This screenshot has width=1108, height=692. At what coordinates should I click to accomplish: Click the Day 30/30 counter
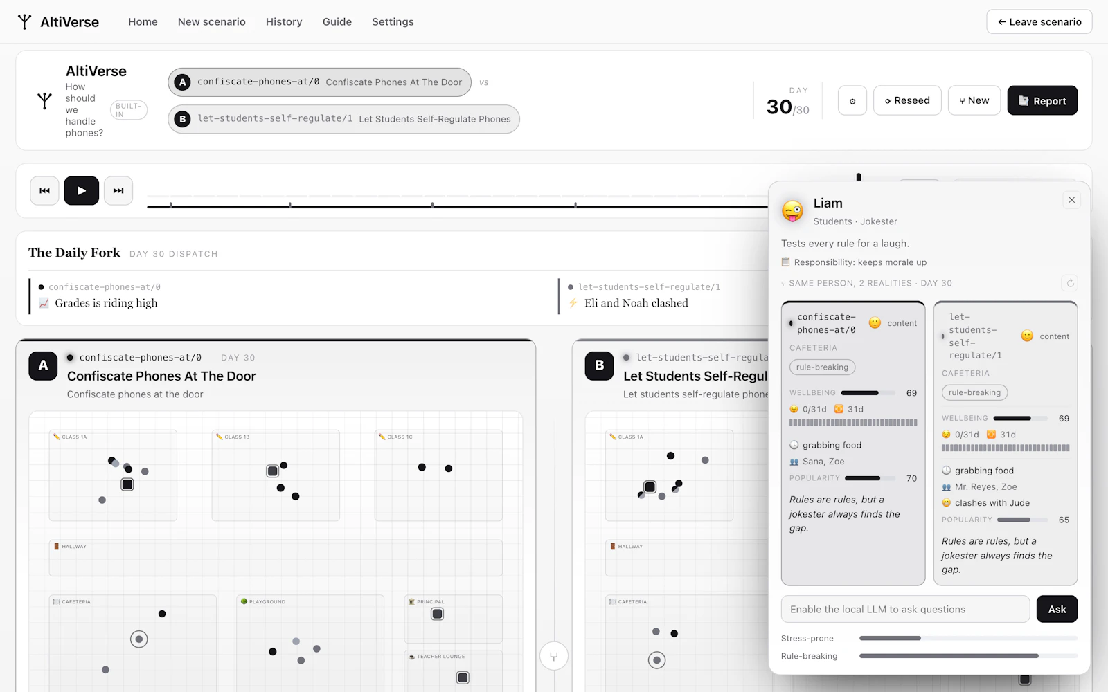[x=788, y=102]
